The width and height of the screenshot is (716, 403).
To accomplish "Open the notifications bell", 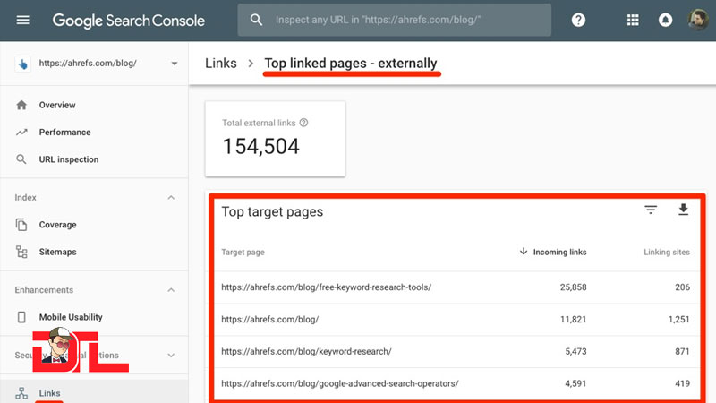I will pos(665,20).
